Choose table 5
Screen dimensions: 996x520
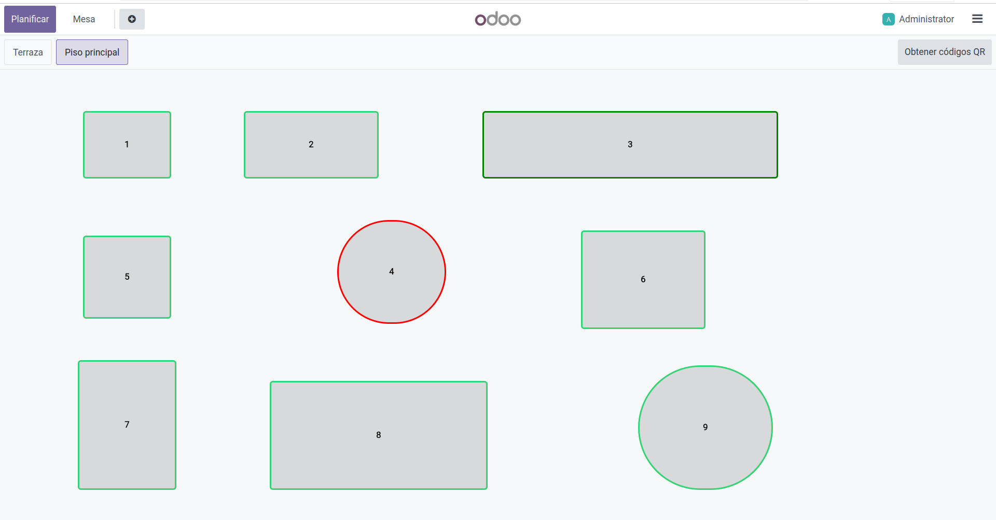[x=127, y=277]
